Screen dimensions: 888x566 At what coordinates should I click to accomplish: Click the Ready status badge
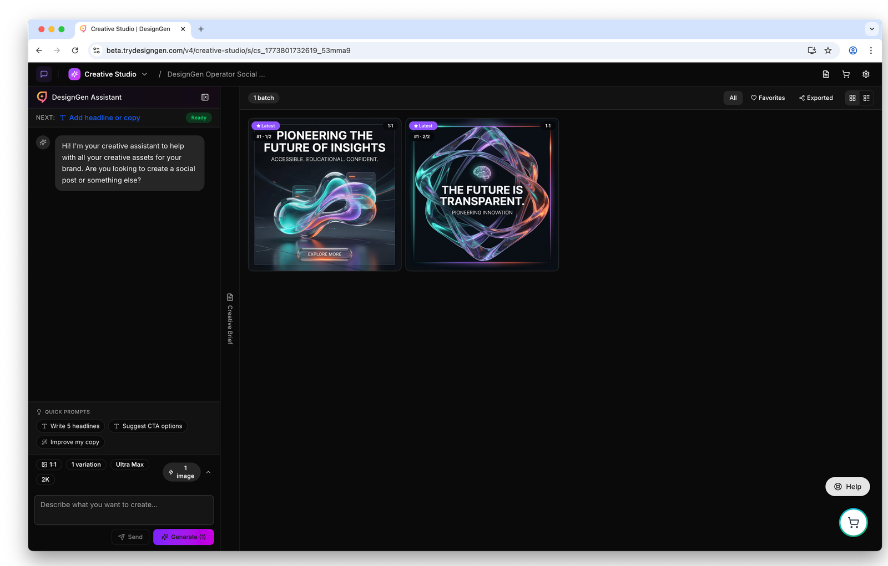coord(199,118)
